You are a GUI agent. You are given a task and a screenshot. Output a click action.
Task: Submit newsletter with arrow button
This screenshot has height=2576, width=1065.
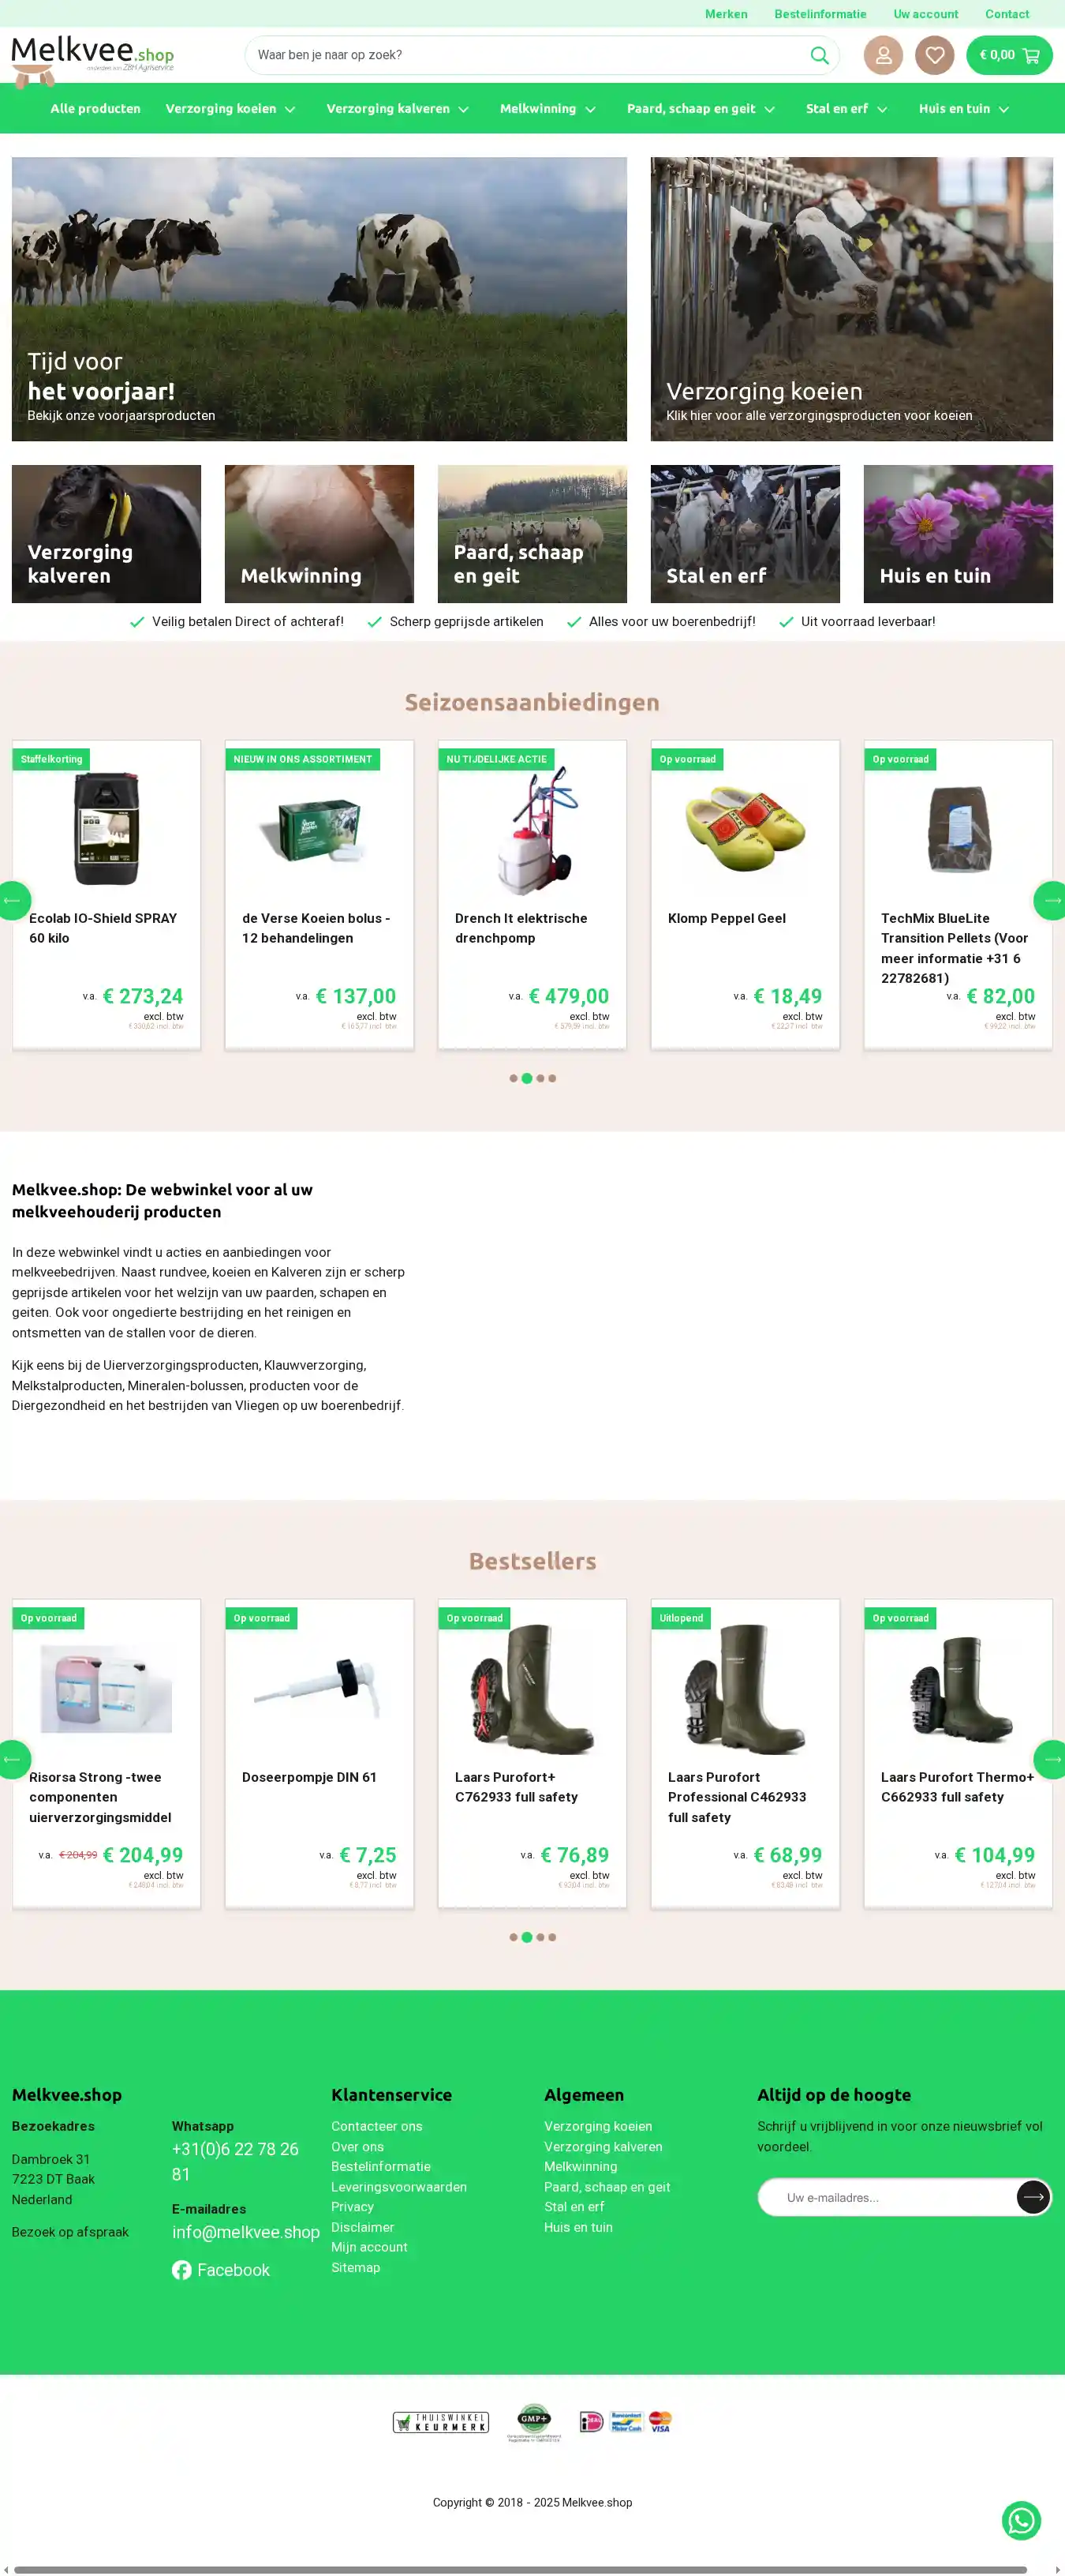(1033, 2197)
